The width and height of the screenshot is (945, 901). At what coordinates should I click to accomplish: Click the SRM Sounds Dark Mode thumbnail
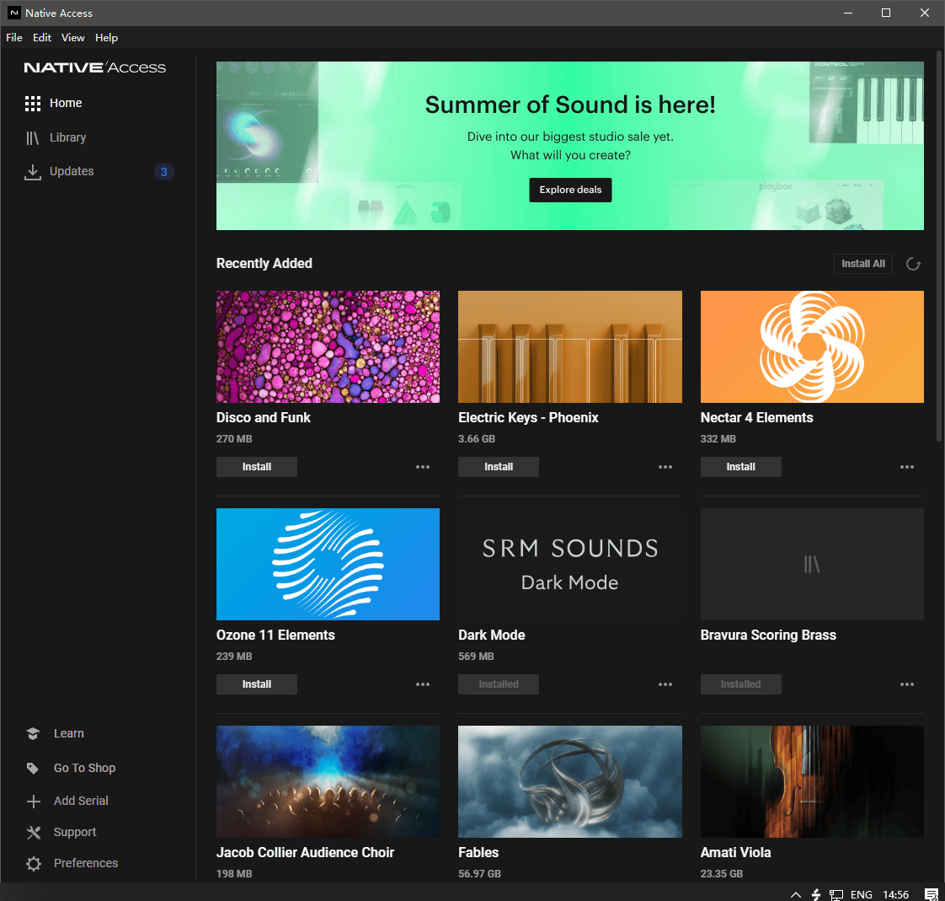click(570, 565)
